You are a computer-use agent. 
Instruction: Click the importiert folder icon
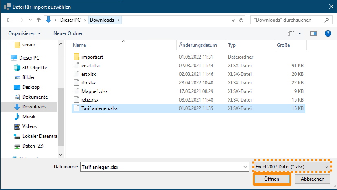(77, 57)
